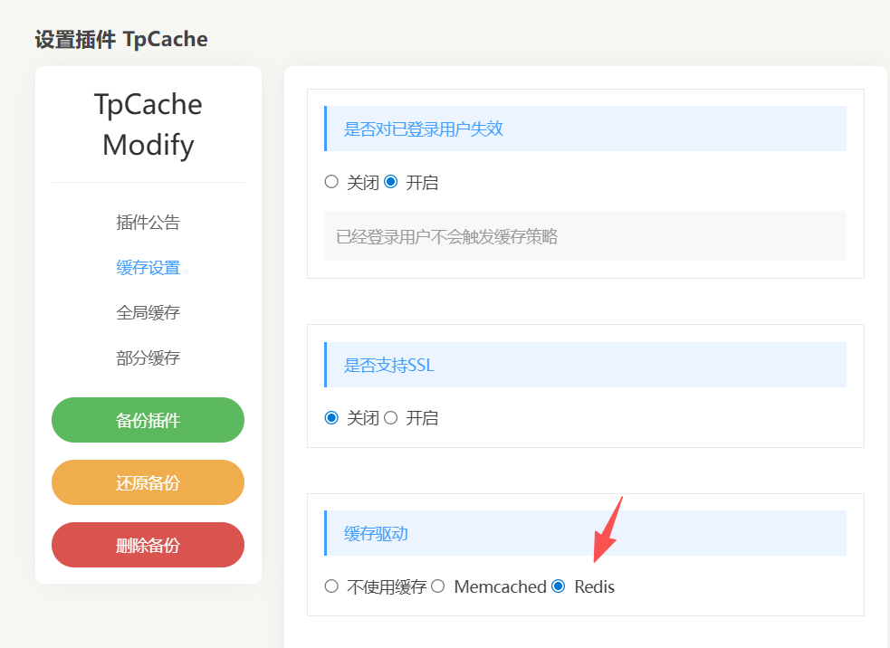This screenshot has width=890, height=648.
Task: Switch to 部分缓存 section
Action: pos(148,358)
